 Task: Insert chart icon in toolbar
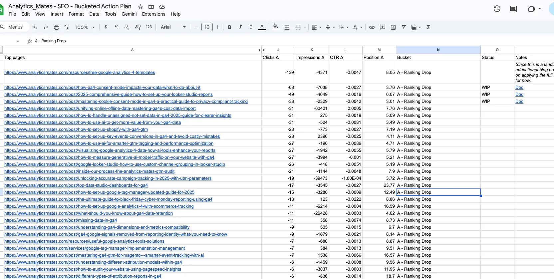[x=393, y=27]
